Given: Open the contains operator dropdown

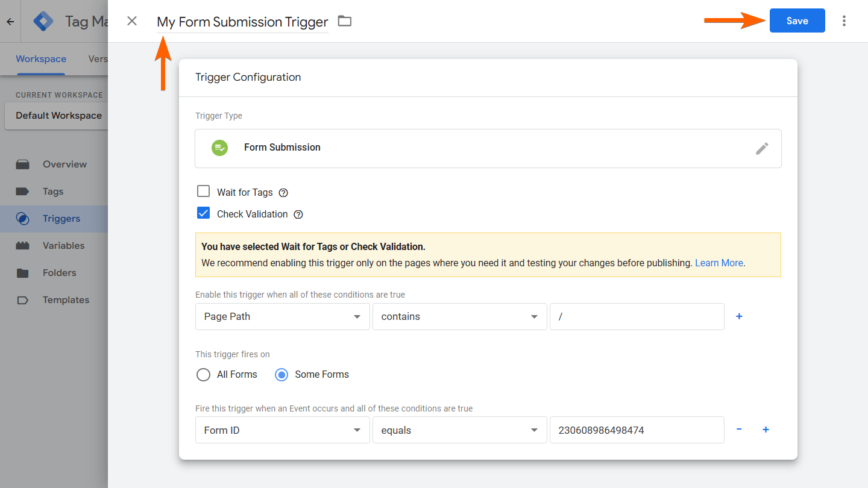Looking at the screenshot, I should pyautogui.click(x=459, y=317).
